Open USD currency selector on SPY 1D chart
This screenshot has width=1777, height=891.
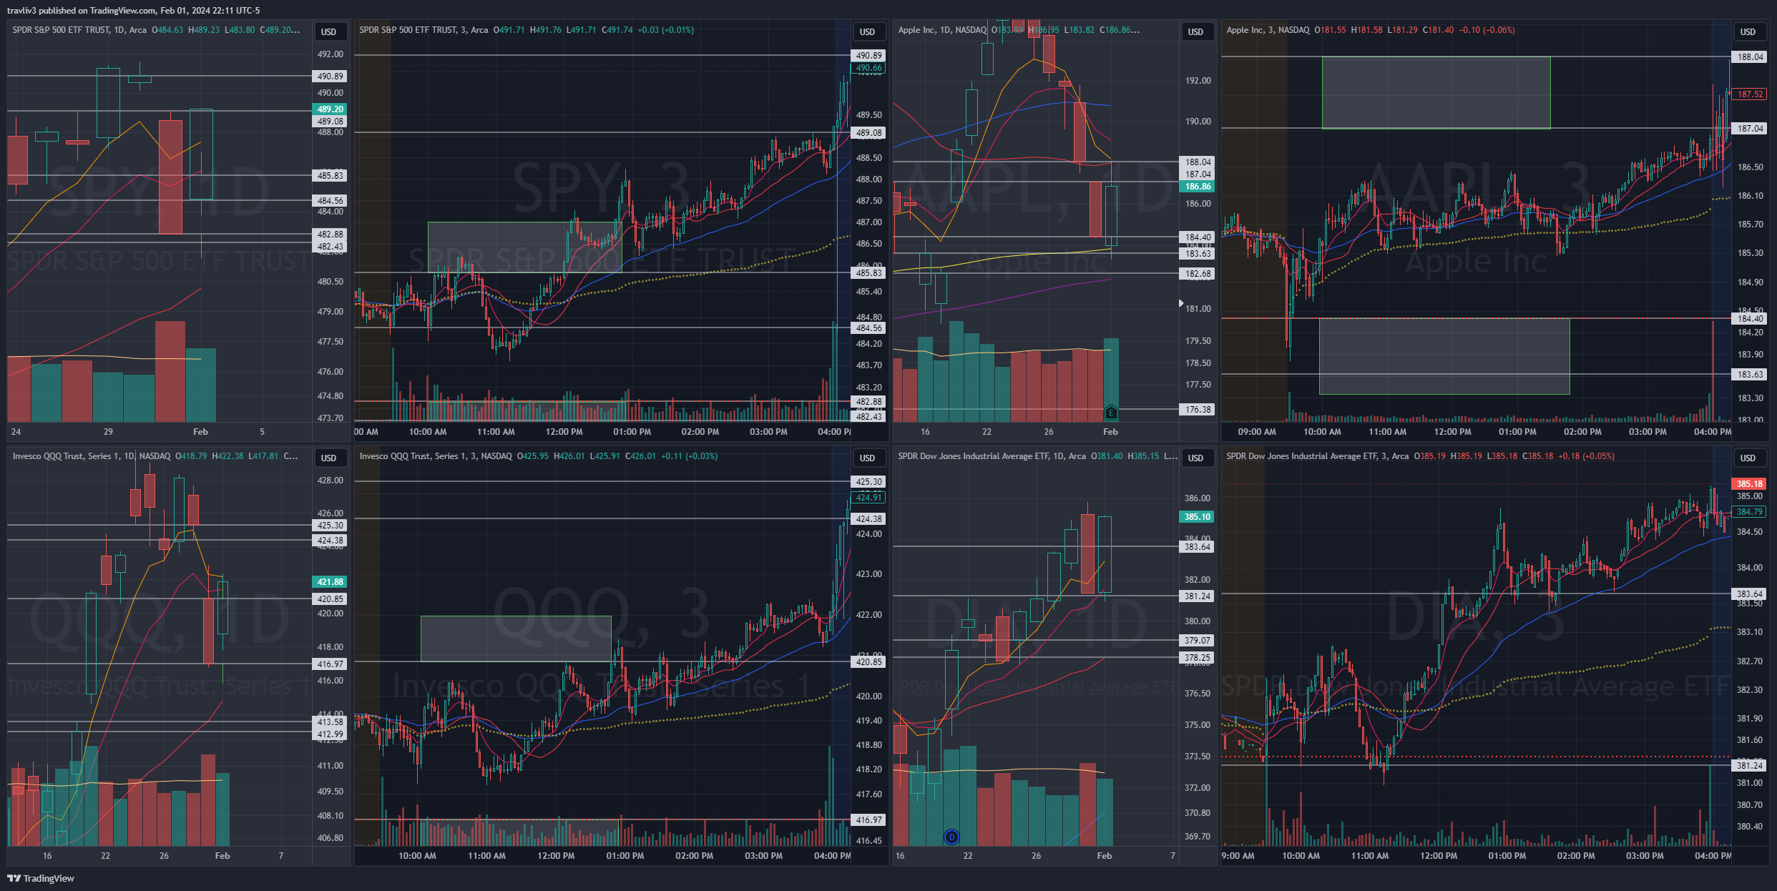(329, 31)
